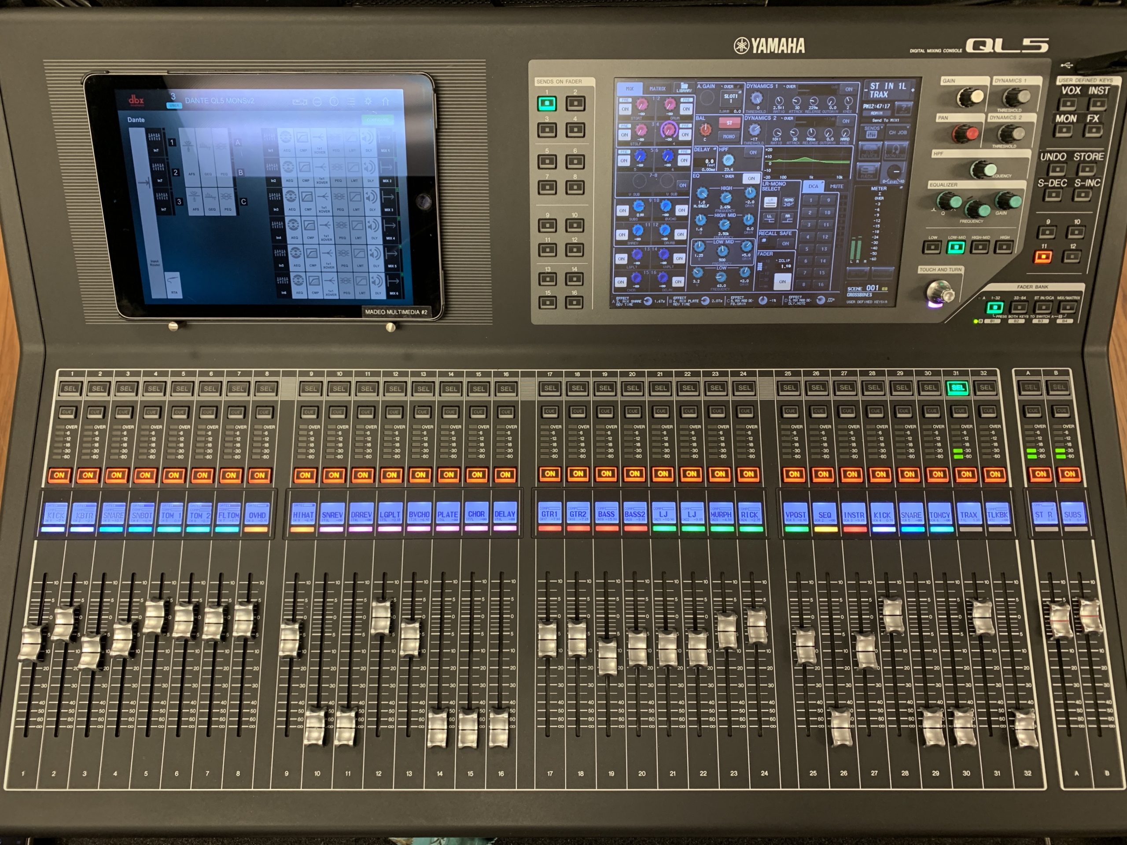Tap the question-mark help icon on the iPad
Viewport: 1127px width, 845px height.
click(x=334, y=102)
